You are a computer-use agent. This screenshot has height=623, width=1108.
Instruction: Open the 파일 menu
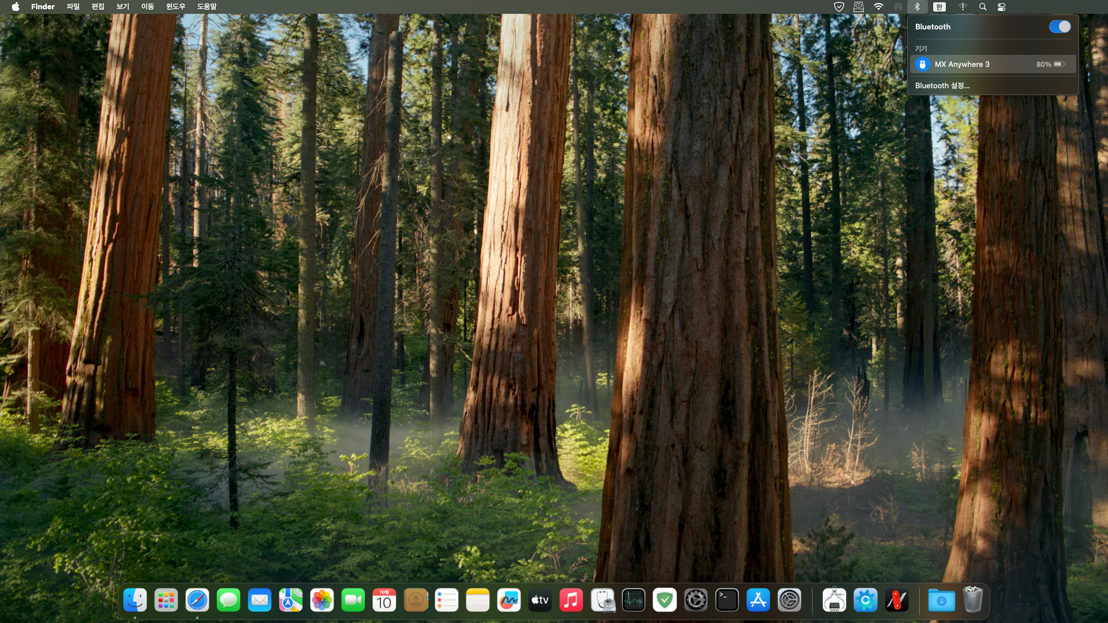click(73, 7)
